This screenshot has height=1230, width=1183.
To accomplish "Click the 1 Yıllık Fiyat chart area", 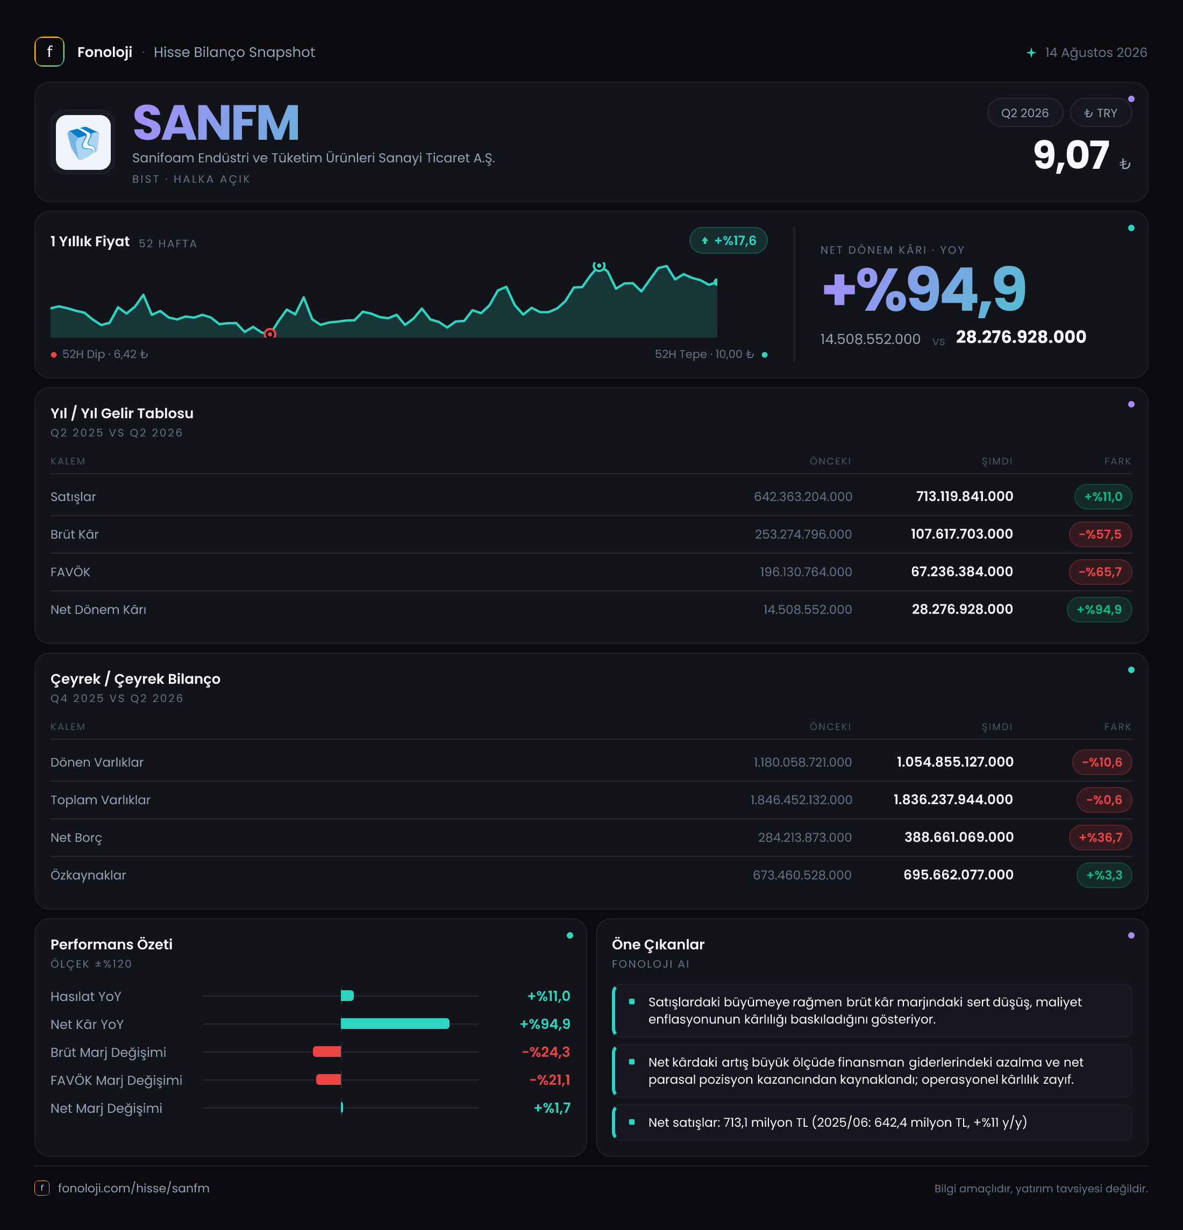I will (x=383, y=300).
